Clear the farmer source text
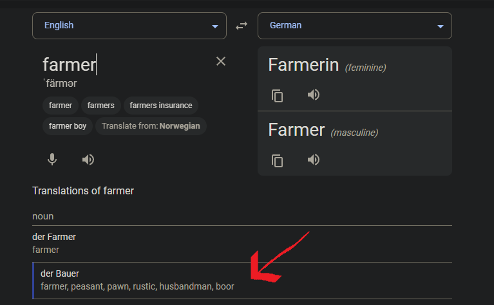Viewport: 494px width, 305px height. tap(221, 61)
